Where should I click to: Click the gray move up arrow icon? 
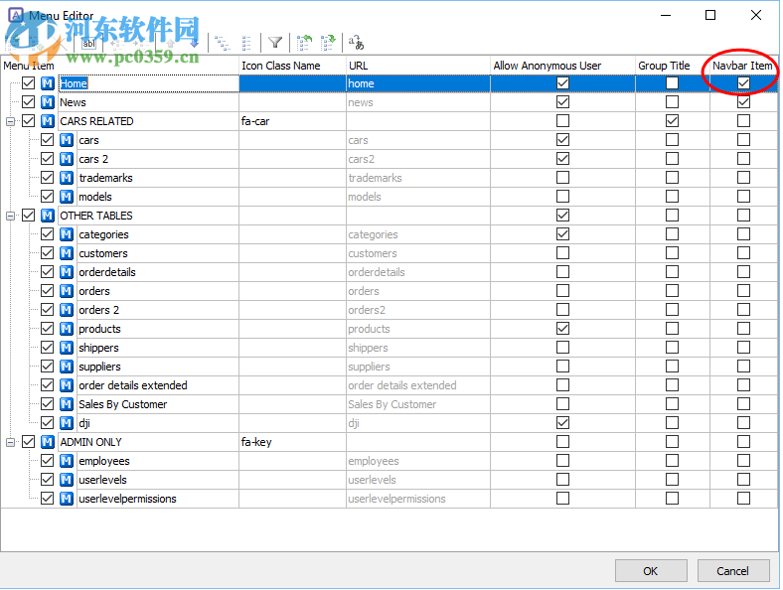click(x=170, y=43)
